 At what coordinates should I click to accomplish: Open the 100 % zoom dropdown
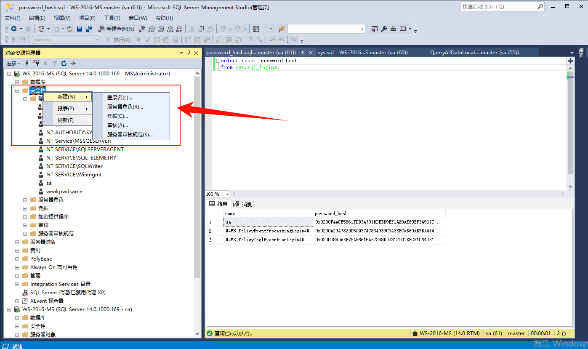(227, 194)
